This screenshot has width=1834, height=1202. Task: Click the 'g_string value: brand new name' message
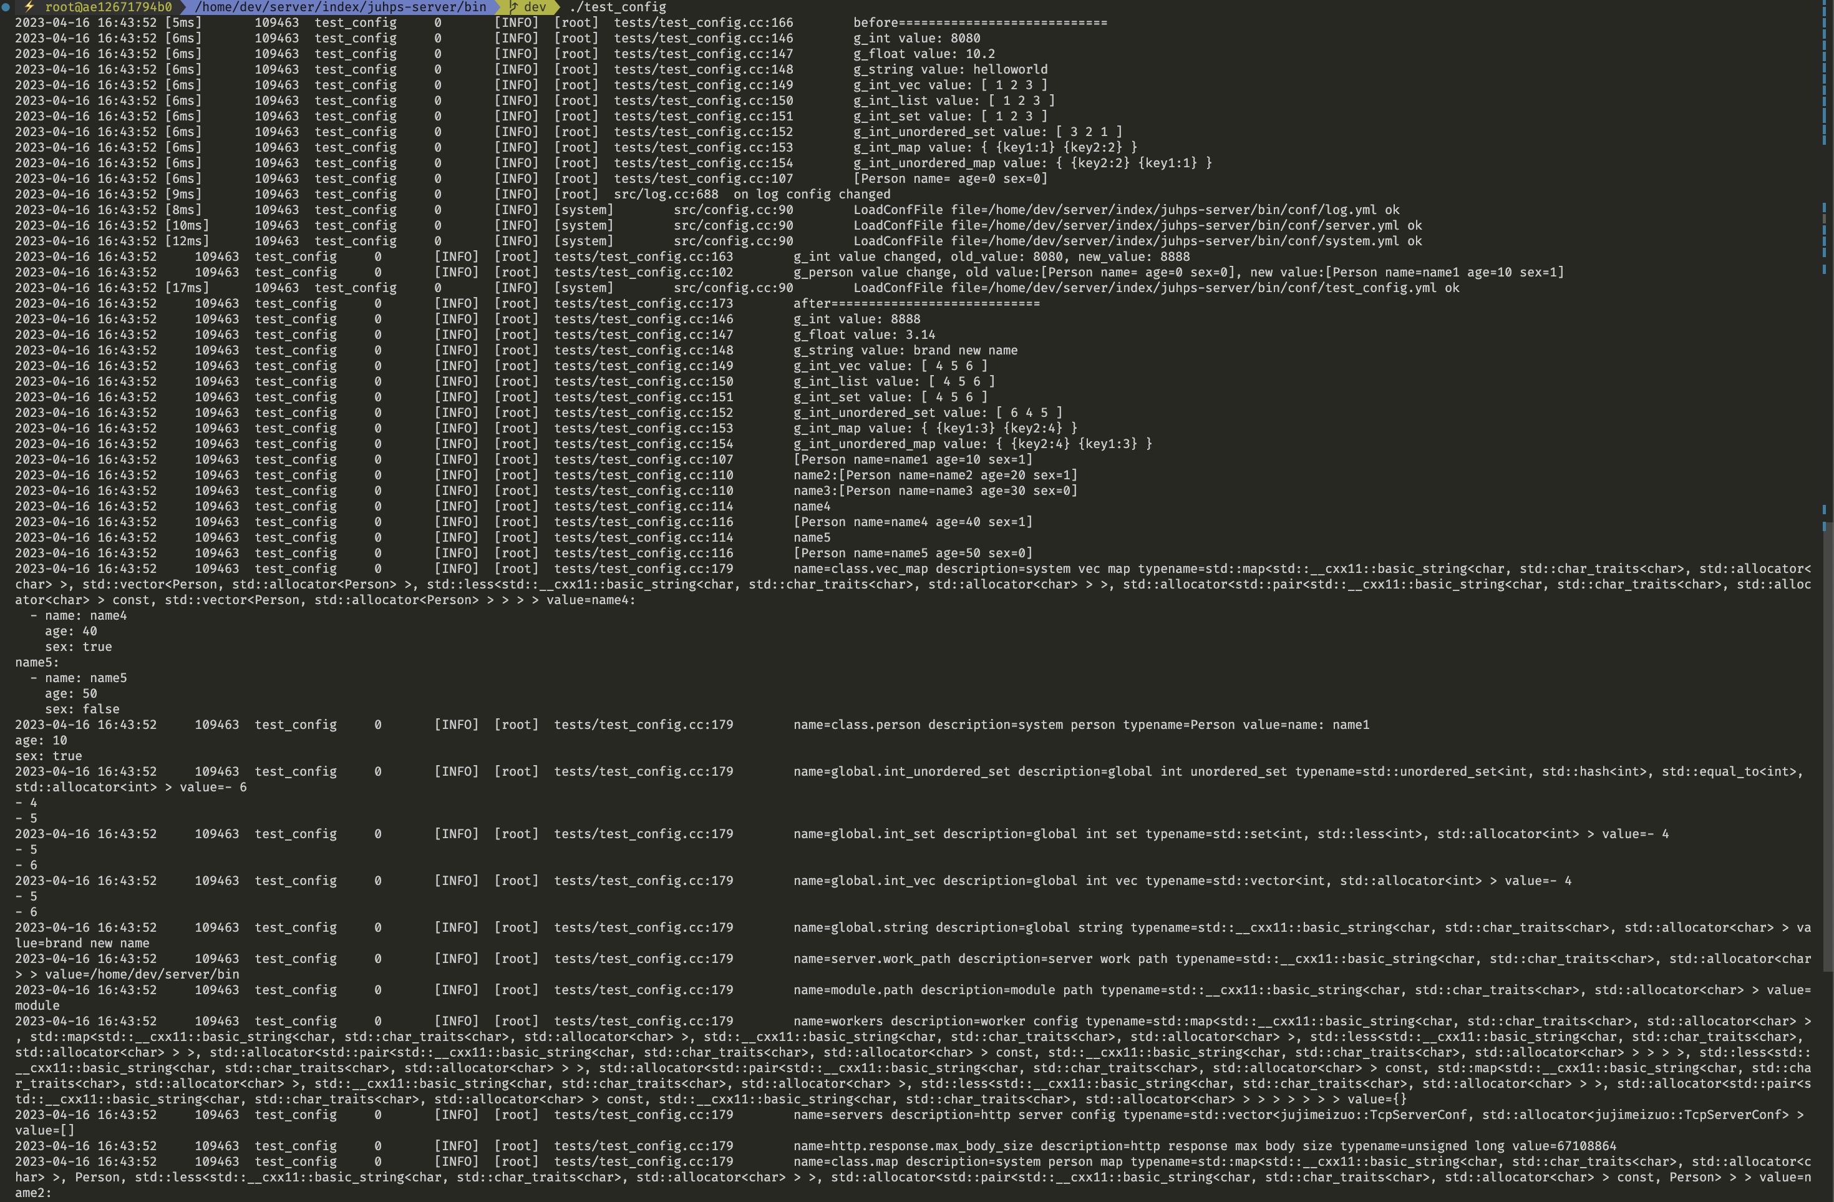click(x=905, y=350)
